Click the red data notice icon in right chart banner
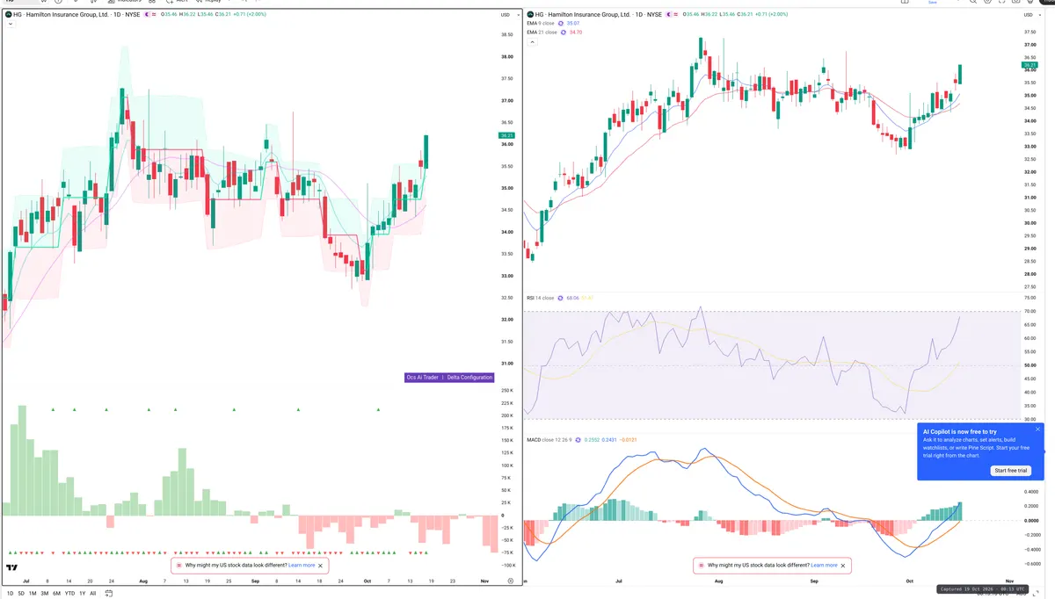 point(701,566)
